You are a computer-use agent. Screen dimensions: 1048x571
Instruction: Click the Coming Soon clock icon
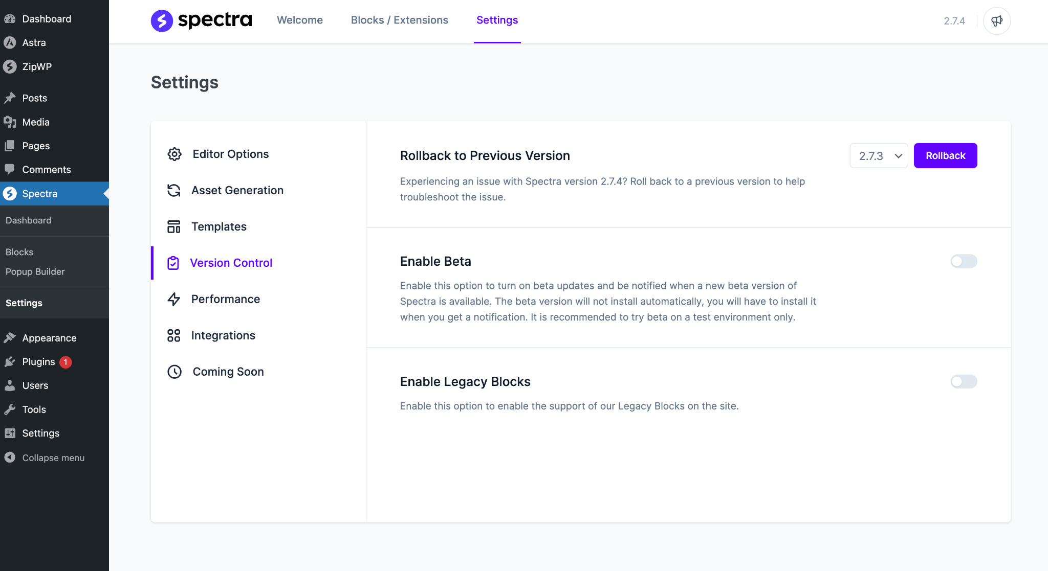[x=174, y=371]
